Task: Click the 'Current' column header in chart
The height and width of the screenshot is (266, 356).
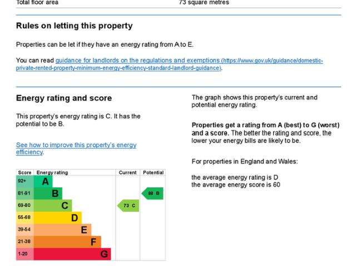Action: tap(128, 173)
